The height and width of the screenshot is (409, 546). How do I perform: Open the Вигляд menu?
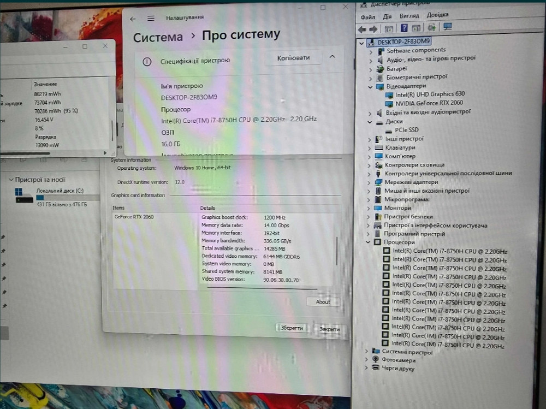(409, 16)
